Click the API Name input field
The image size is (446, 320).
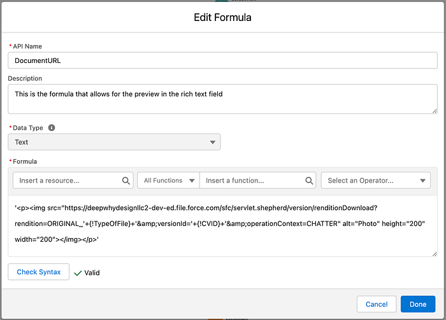222,60
